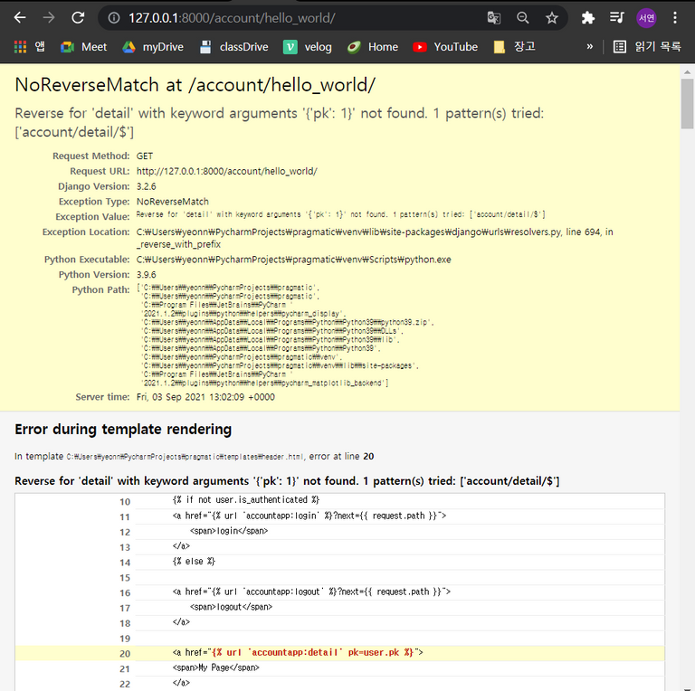This screenshot has width=695, height=691.
Task: Click the browser forward arrow
Action: [x=49, y=18]
